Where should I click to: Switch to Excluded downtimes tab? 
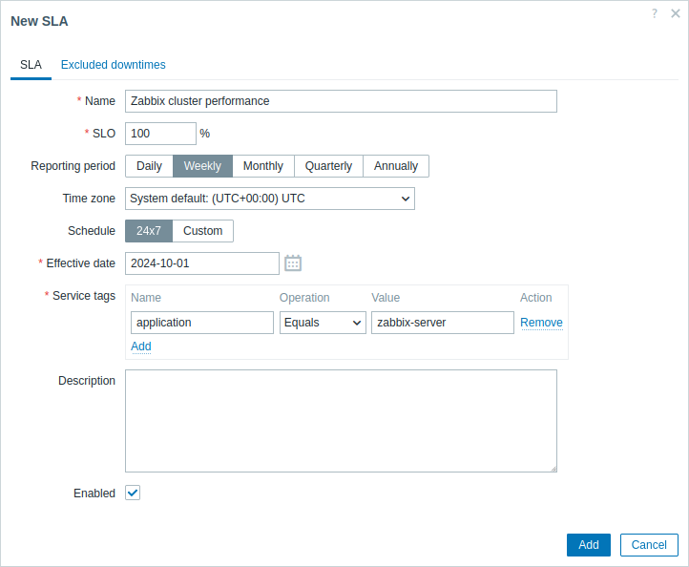[x=113, y=65]
